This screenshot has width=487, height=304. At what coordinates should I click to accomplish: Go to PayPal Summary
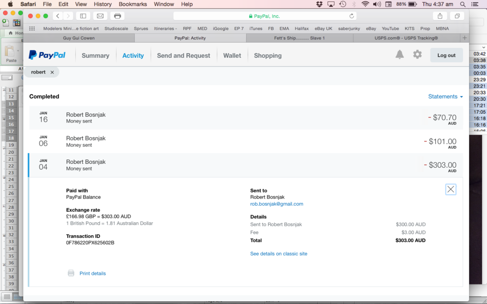pos(95,56)
